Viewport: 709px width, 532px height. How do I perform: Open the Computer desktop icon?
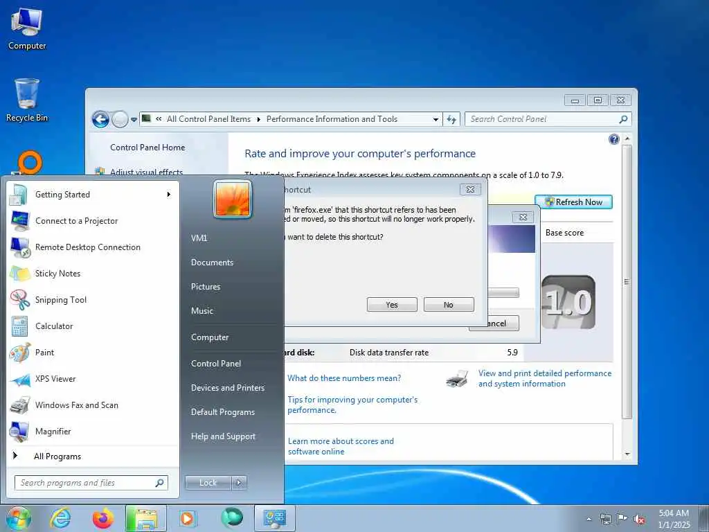click(x=27, y=29)
